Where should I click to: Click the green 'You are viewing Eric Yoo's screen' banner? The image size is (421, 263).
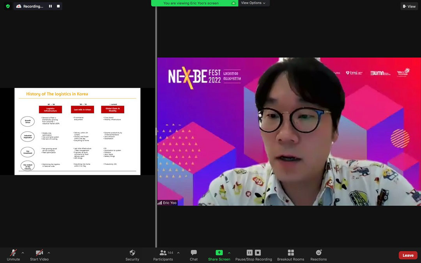point(195,3)
